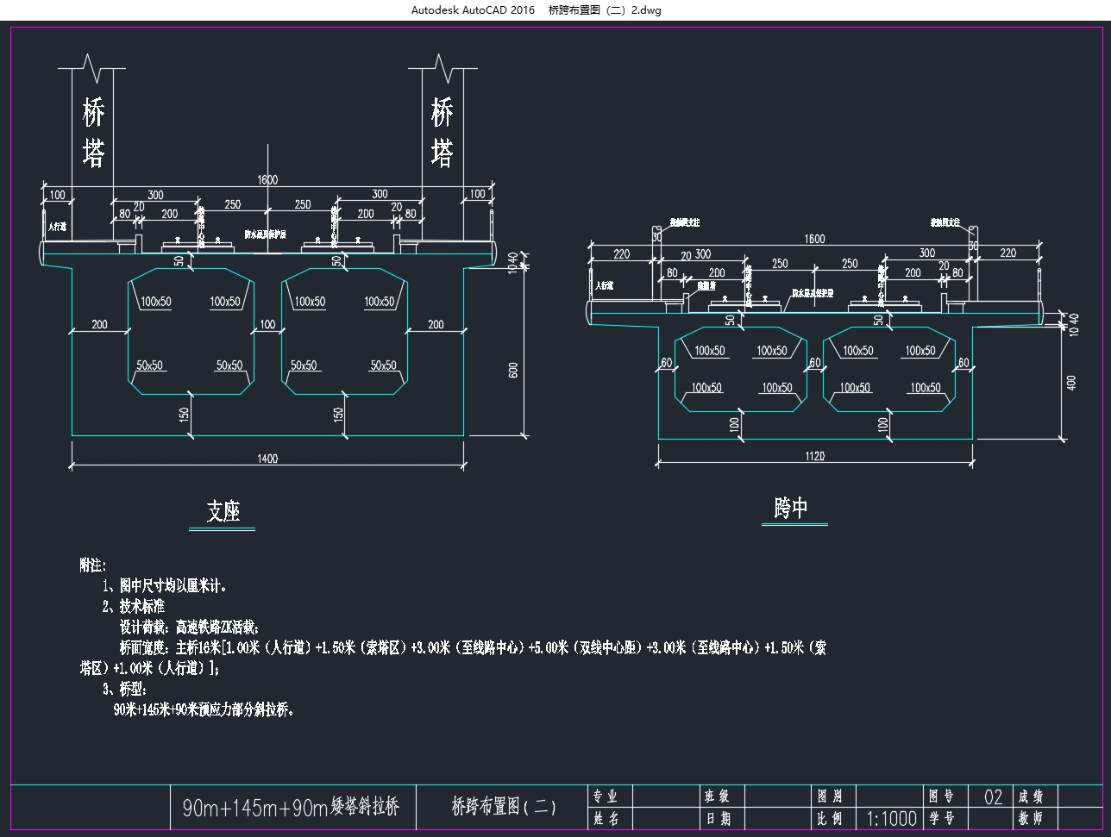Select the 1120 bottom width dimension
1111x837 pixels.
coord(814,456)
